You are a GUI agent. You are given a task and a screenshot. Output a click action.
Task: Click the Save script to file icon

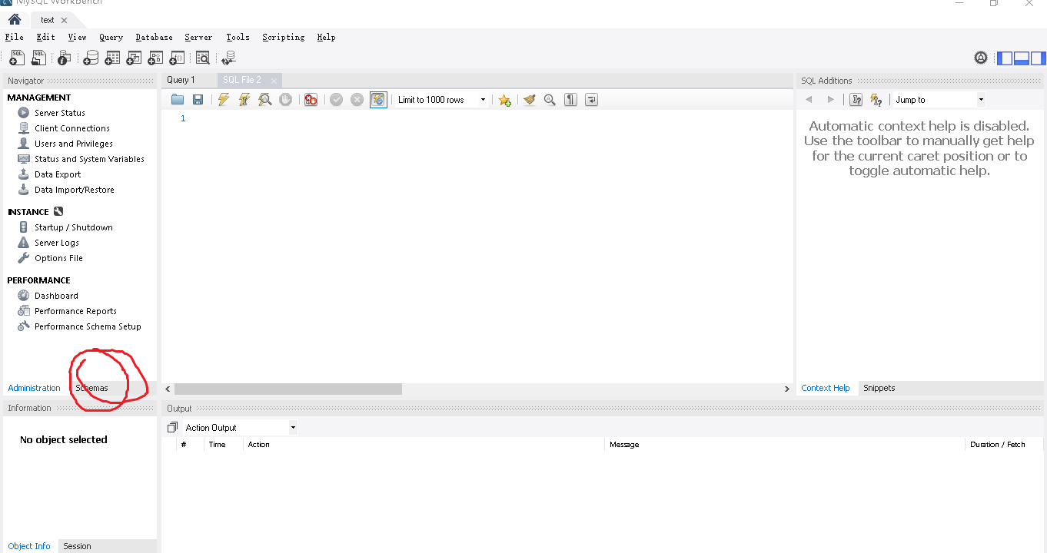(x=198, y=100)
